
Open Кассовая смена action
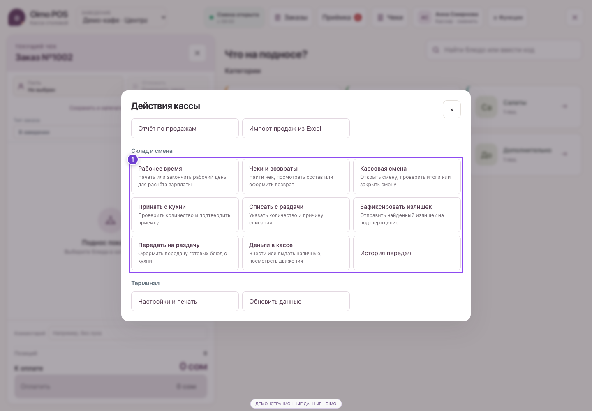407,176
